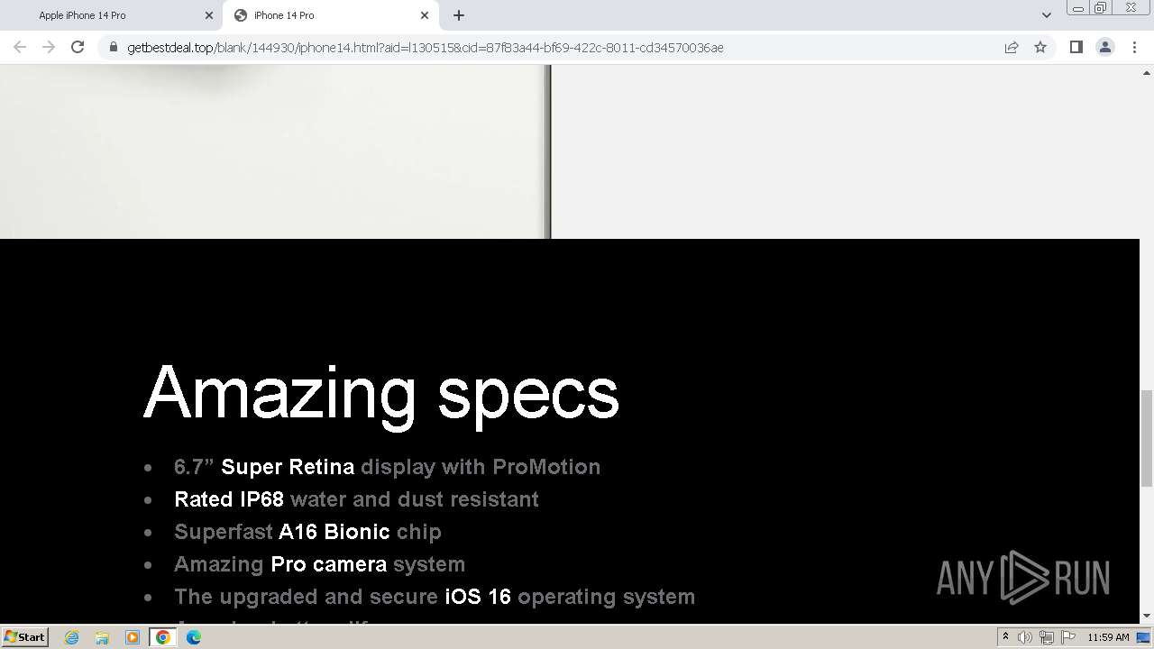Viewport: 1154px width, 649px height.
Task: Launch Internet Explorer from taskbar
Action: pos(72,637)
